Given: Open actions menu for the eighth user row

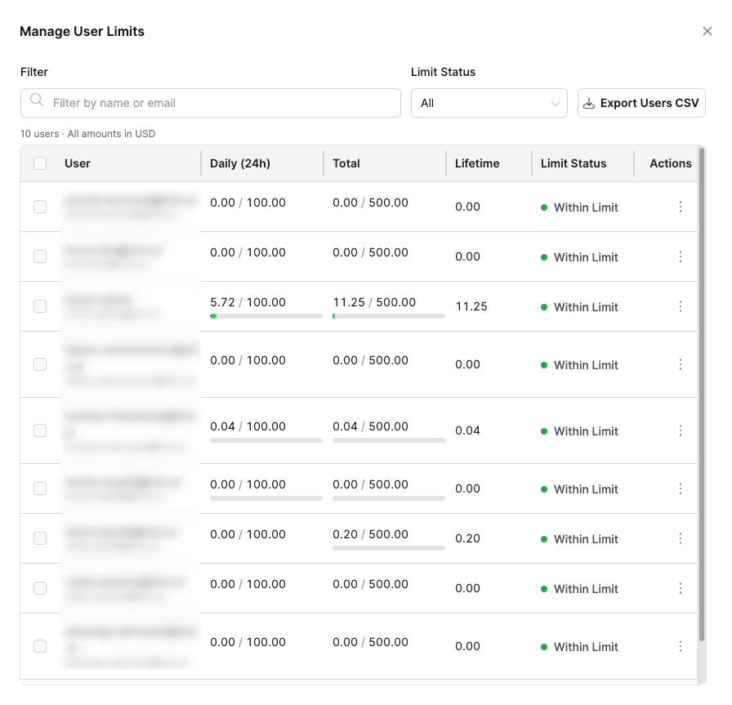Looking at the screenshot, I should coord(681,588).
